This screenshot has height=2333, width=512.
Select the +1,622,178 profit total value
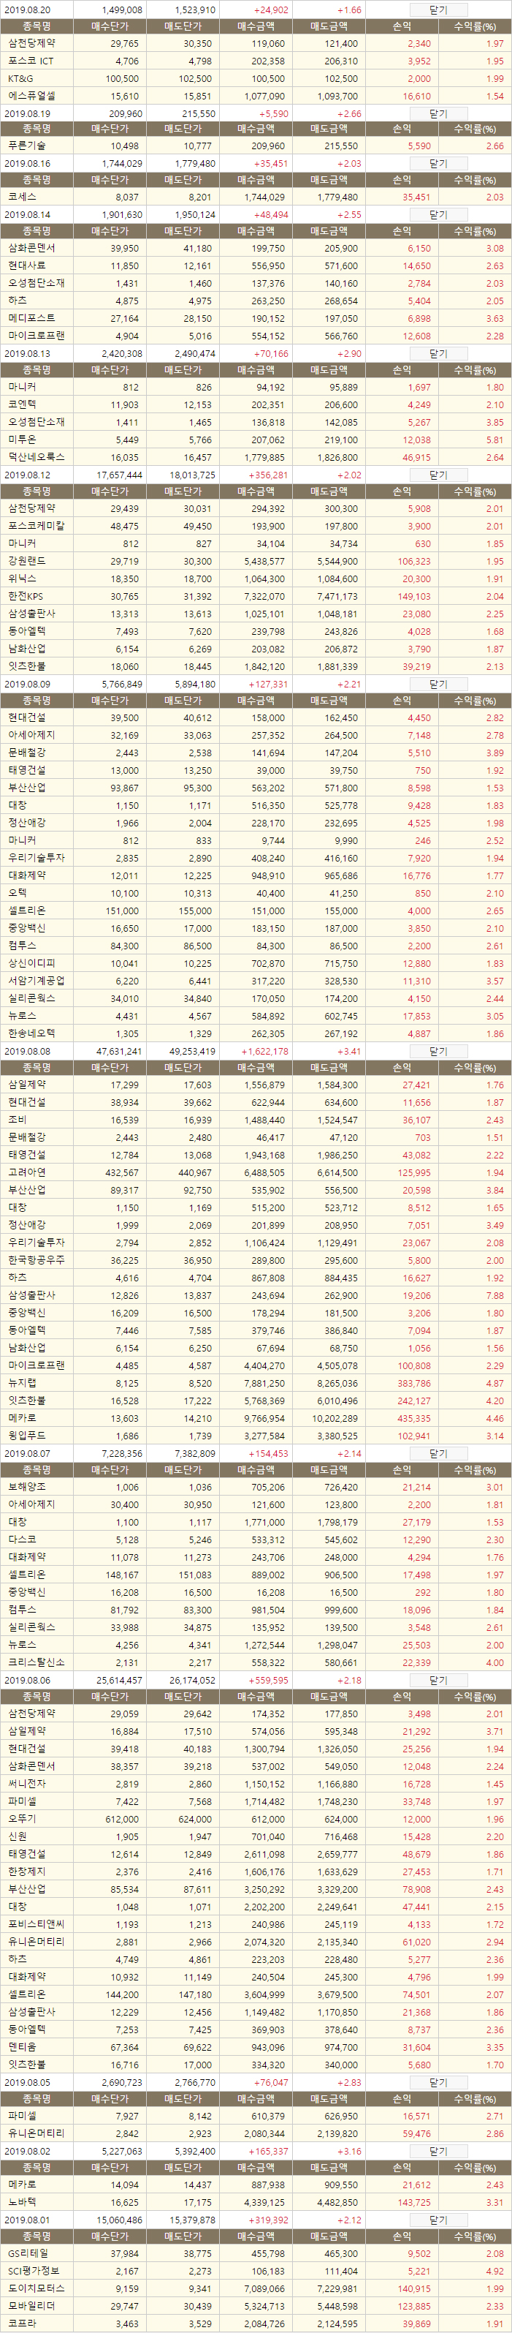265,1050
